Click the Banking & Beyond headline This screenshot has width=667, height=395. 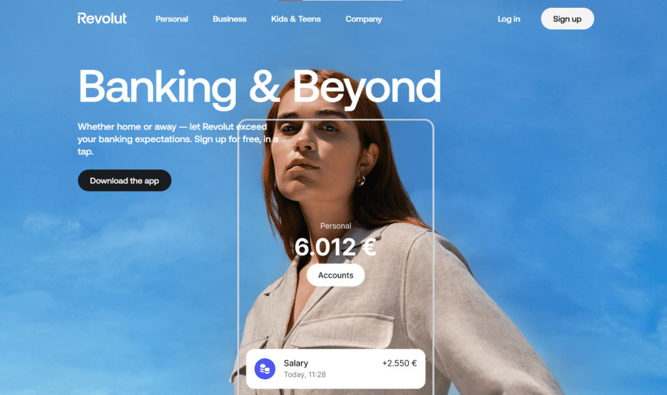(x=259, y=87)
